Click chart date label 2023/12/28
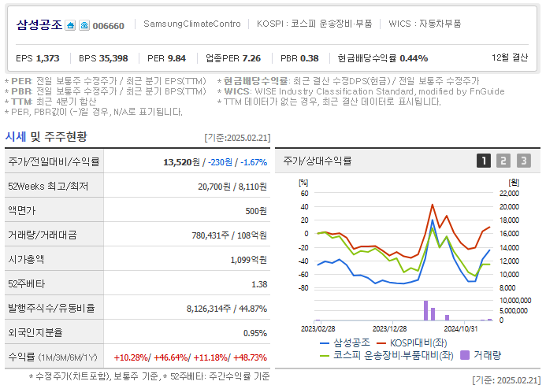This screenshot has width=546, height=385. pos(390,329)
